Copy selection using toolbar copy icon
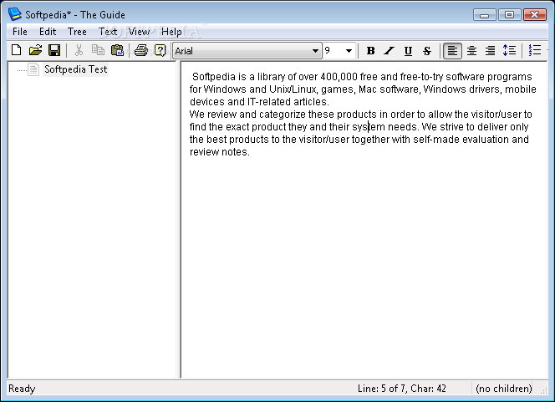555x402 pixels. (x=98, y=50)
